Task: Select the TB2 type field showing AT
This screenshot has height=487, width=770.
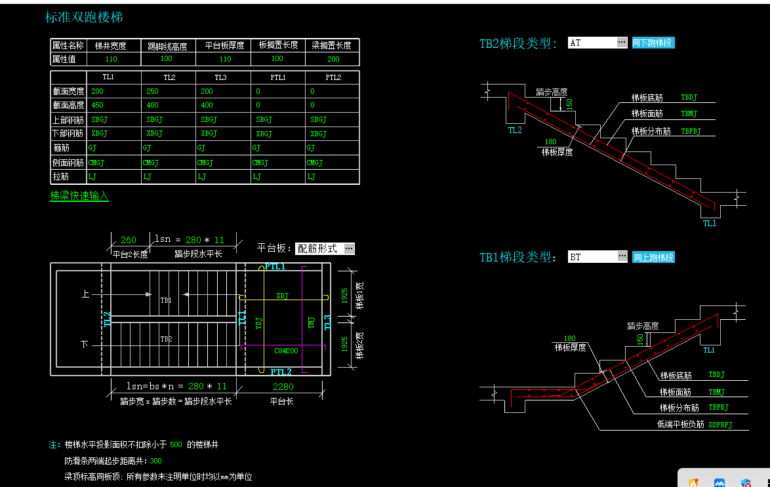Action: (593, 43)
